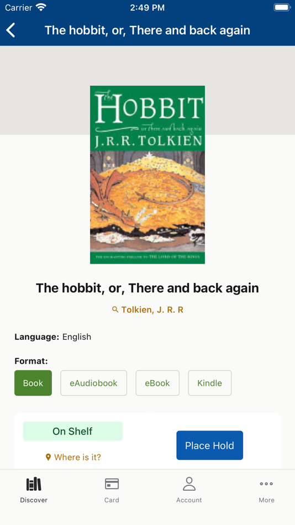295x525 pixels.
Task: Switch to the eBook format
Action: coord(157,383)
